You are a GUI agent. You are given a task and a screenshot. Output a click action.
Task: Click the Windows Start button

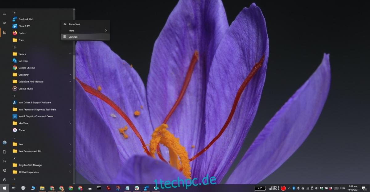click(4, 188)
